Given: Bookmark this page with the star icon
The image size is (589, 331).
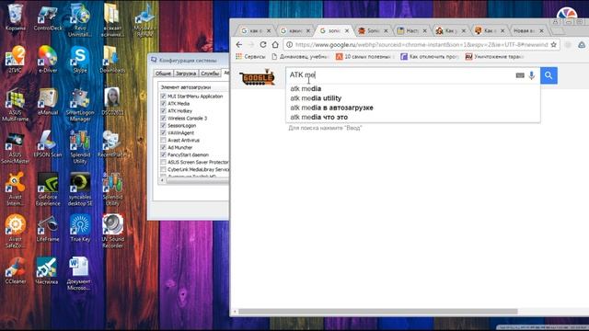Looking at the screenshot, I should tap(553, 45).
